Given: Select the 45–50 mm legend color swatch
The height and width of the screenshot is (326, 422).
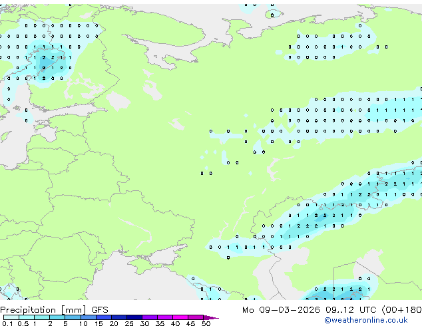Looking at the screenshot, I should pos(196,317).
